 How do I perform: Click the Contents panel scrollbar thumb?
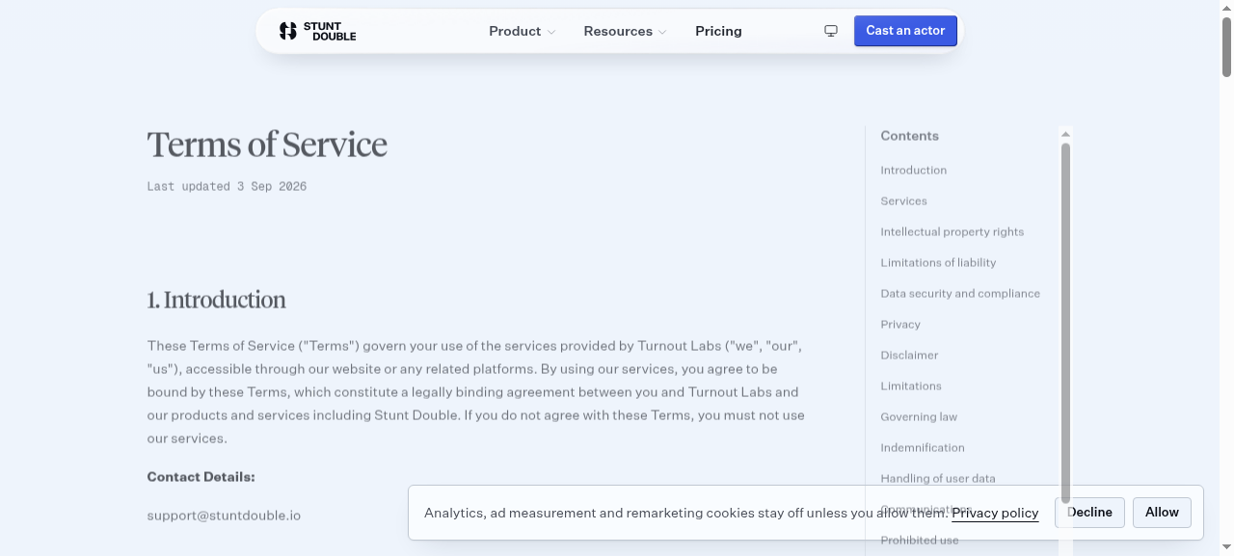pyautogui.click(x=1065, y=323)
